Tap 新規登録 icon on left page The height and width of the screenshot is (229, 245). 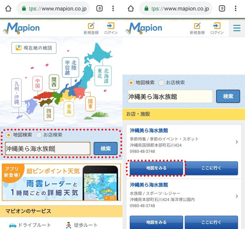(91, 28)
